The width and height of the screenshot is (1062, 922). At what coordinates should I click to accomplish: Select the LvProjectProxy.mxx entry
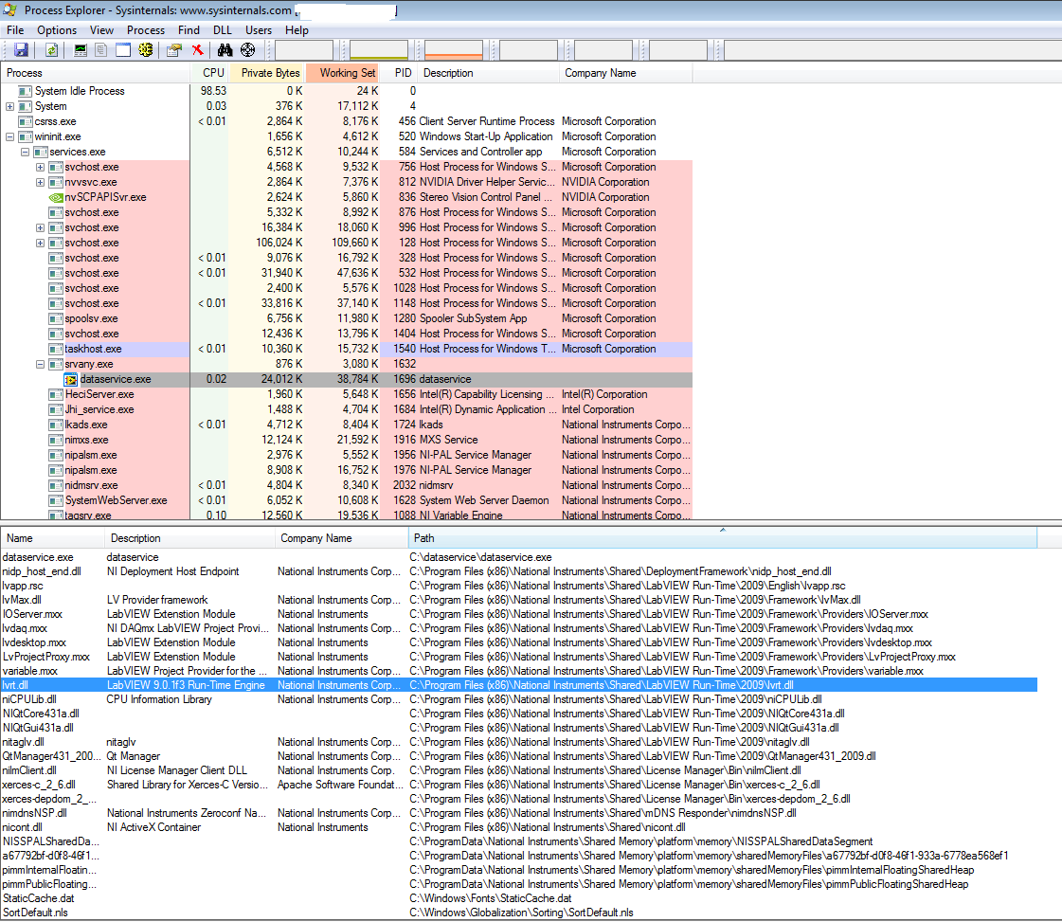point(519,657)
